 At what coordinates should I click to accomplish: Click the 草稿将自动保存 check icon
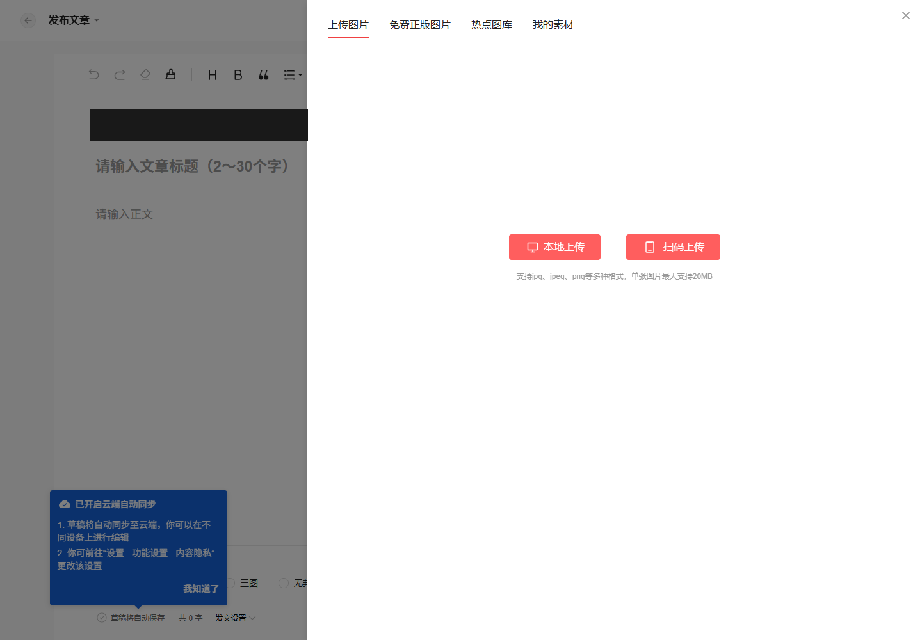point(102,618)
